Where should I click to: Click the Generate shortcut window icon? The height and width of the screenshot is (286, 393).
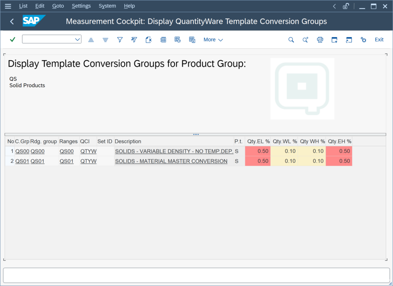(349, 40)
